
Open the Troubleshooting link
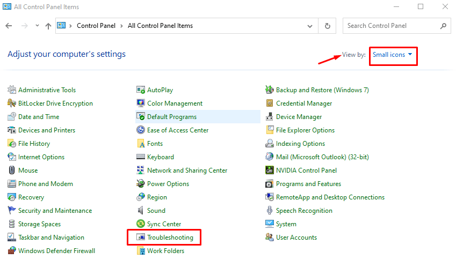(170, 238)
